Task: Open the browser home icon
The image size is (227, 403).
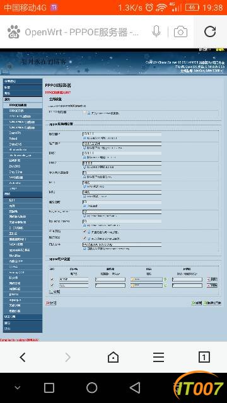Action: tap(113, 357)
